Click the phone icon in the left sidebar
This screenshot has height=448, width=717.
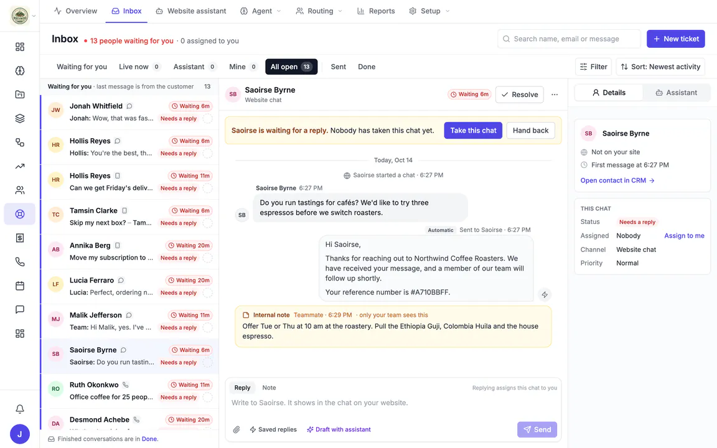pos(20,262)
